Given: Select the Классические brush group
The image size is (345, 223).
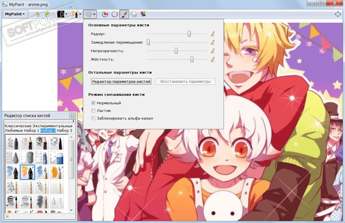Looking at the screenshot, I should click(18, 126).
